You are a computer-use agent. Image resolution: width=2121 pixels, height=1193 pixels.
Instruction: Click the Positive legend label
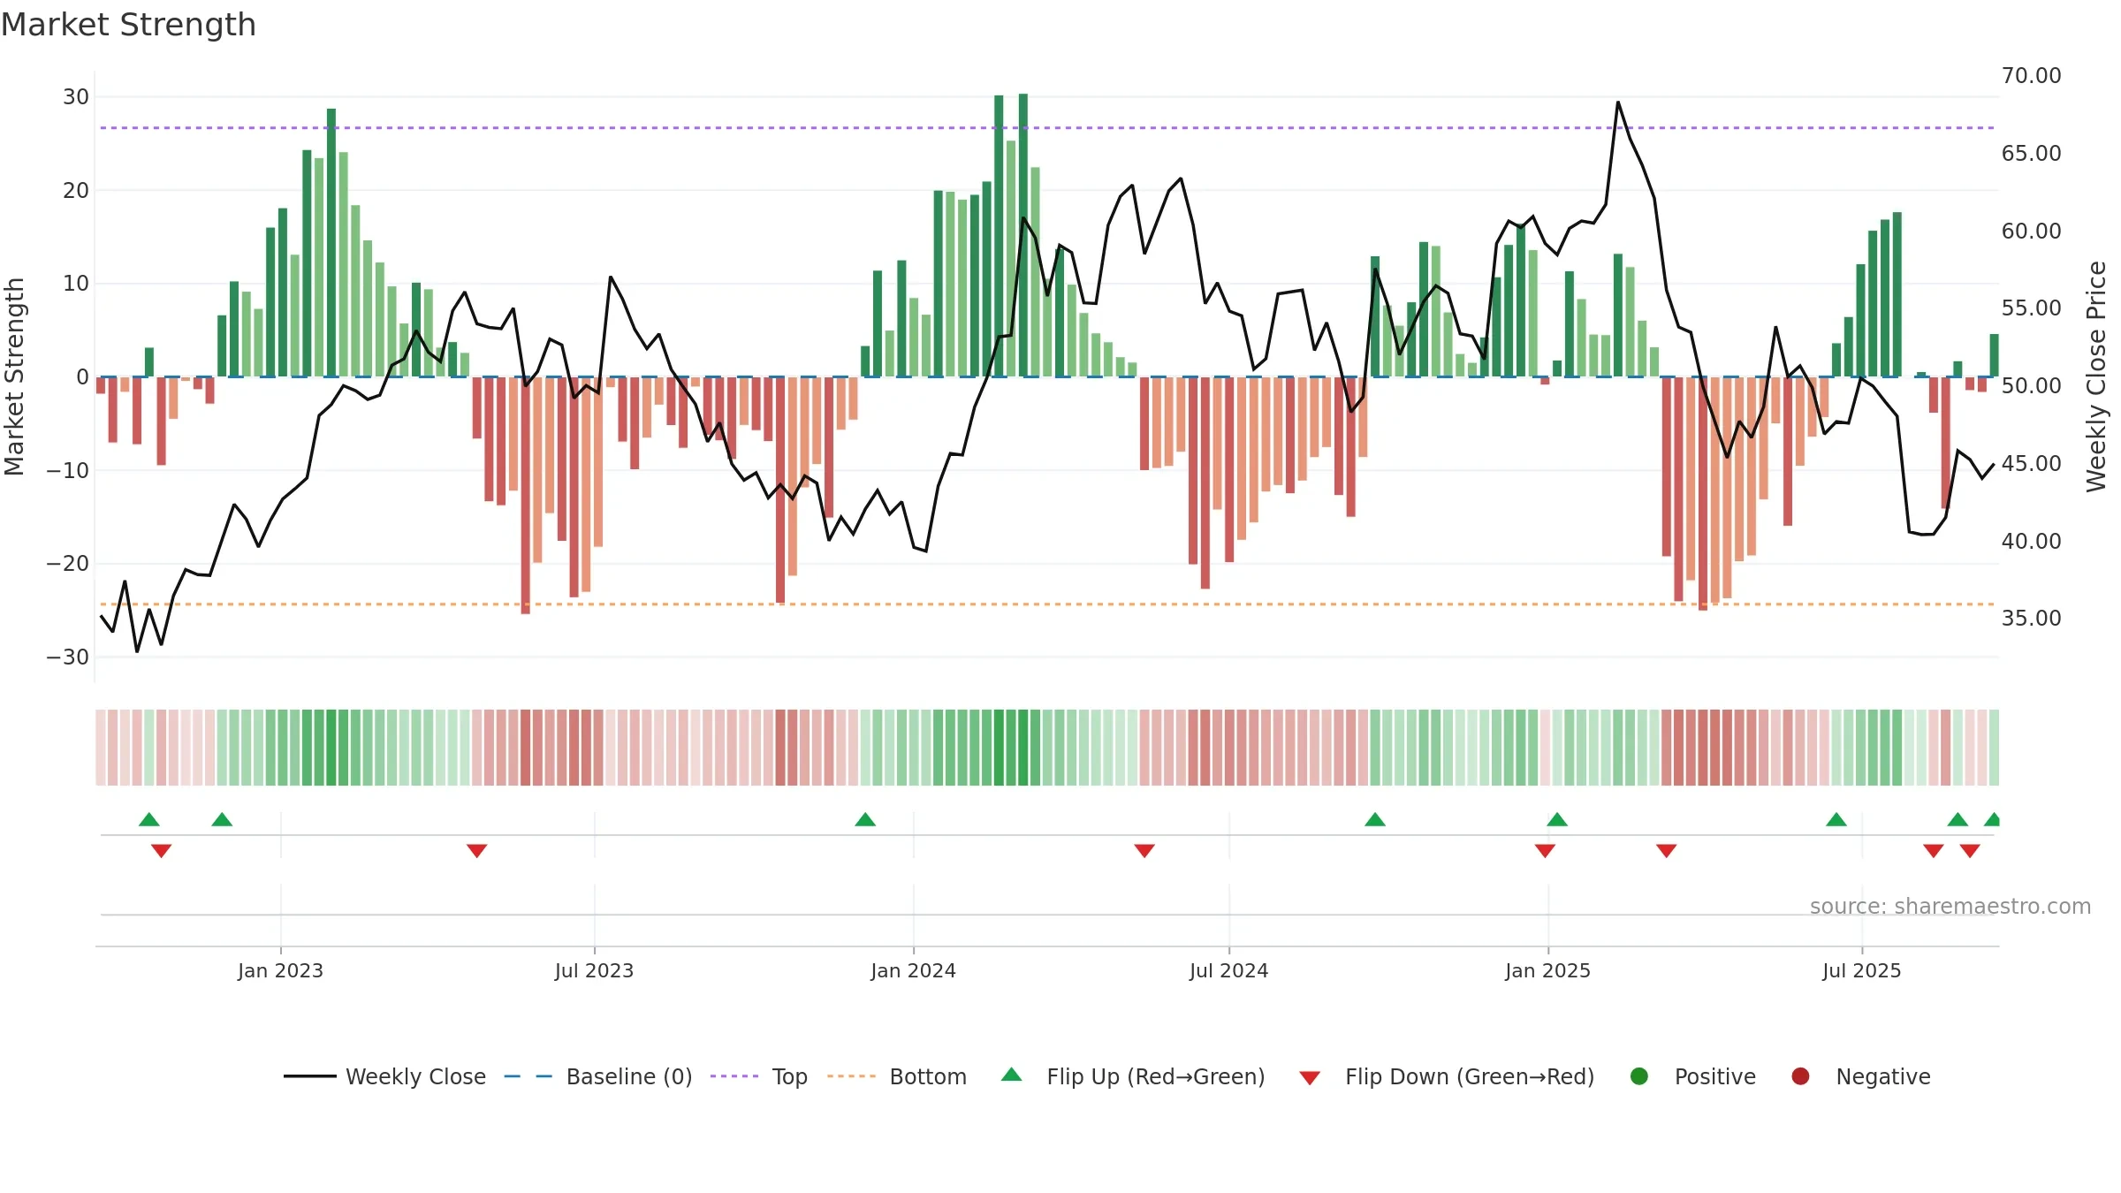1715,1076
